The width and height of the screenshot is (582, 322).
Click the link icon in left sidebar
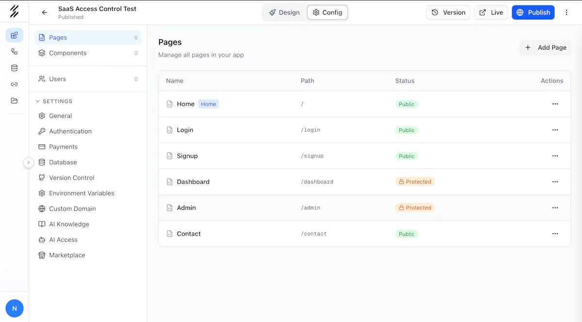click(x=14, y=84)
